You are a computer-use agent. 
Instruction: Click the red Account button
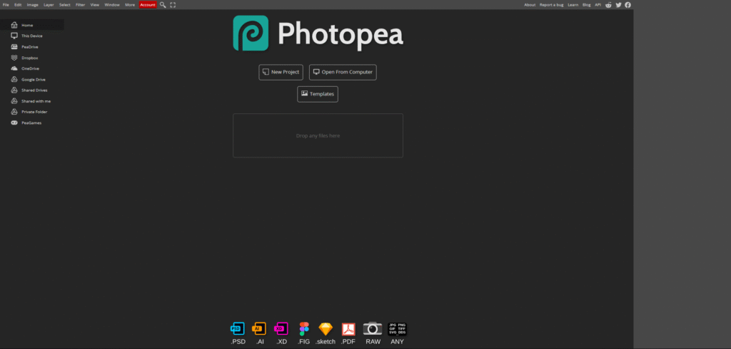(x=147, y=4)
